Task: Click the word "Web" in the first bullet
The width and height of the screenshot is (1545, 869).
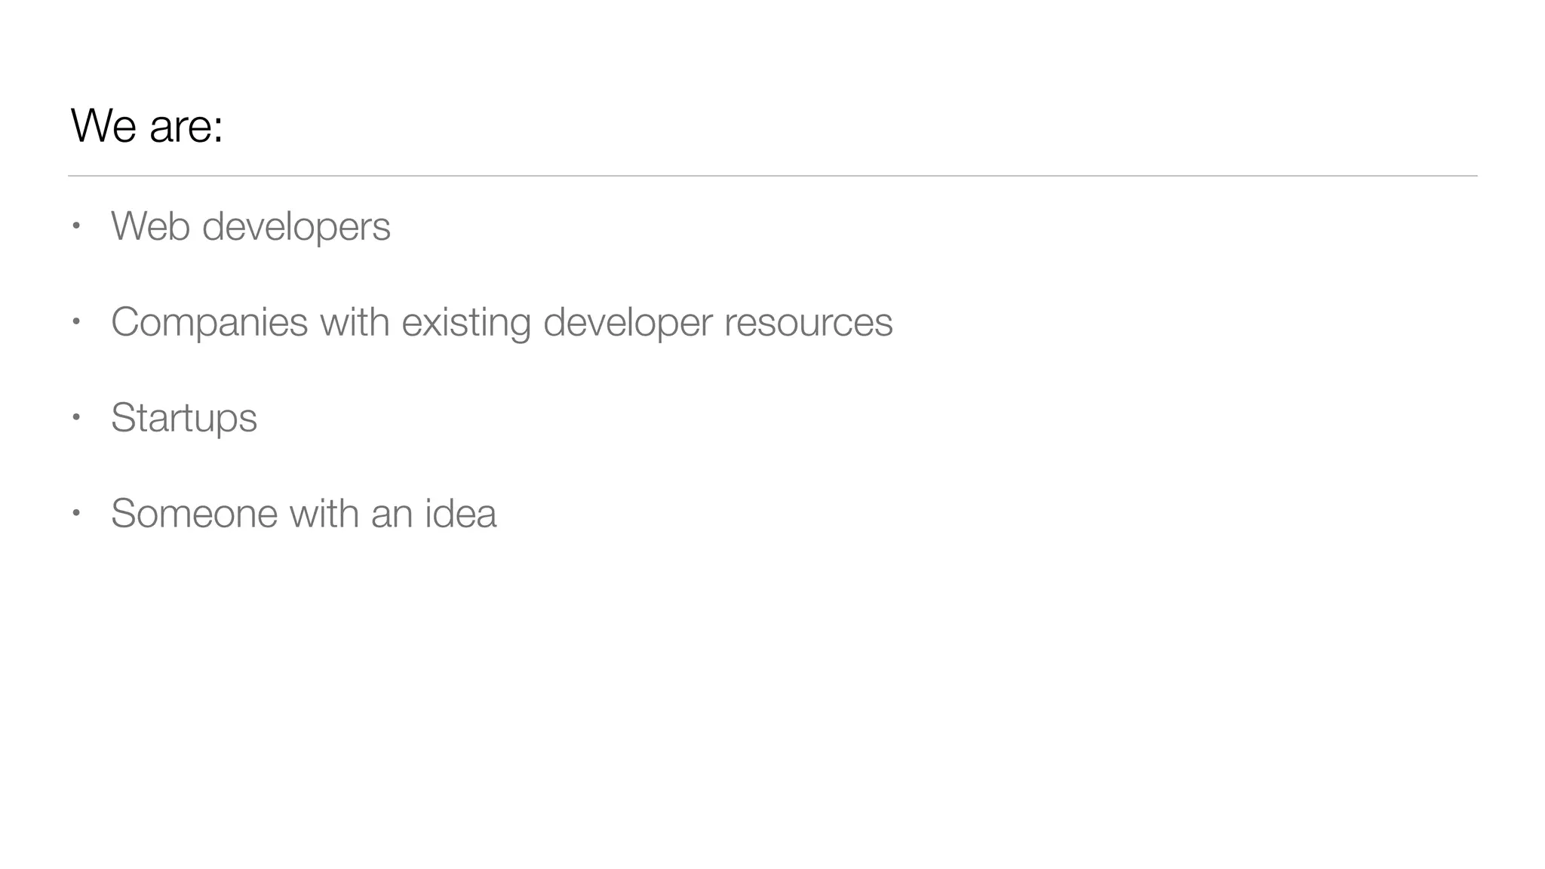Action: [x=150, y=226]
